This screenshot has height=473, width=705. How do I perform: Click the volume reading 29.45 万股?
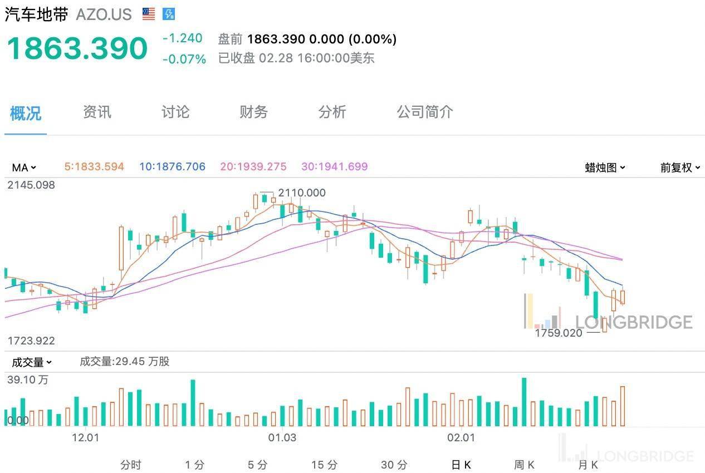(x=125, y=362)
